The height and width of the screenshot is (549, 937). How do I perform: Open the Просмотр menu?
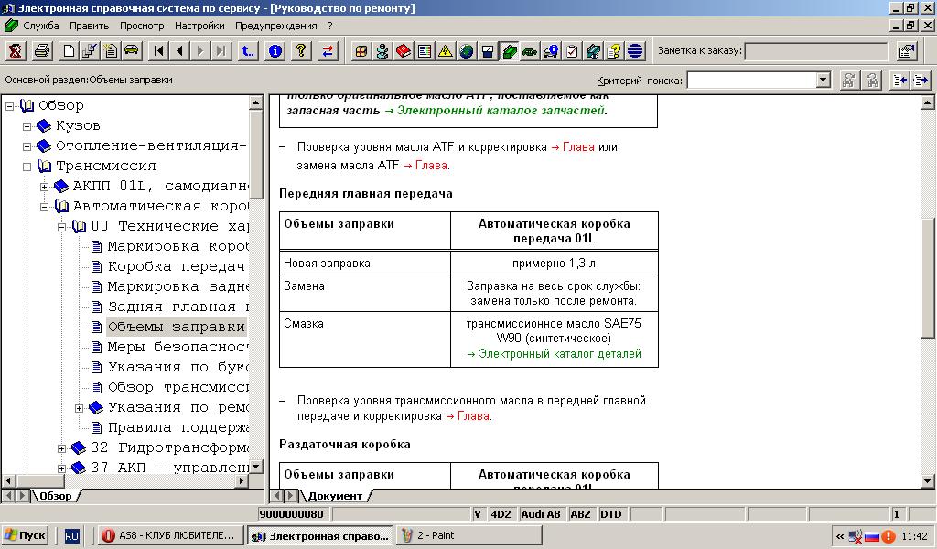point(142,26)
